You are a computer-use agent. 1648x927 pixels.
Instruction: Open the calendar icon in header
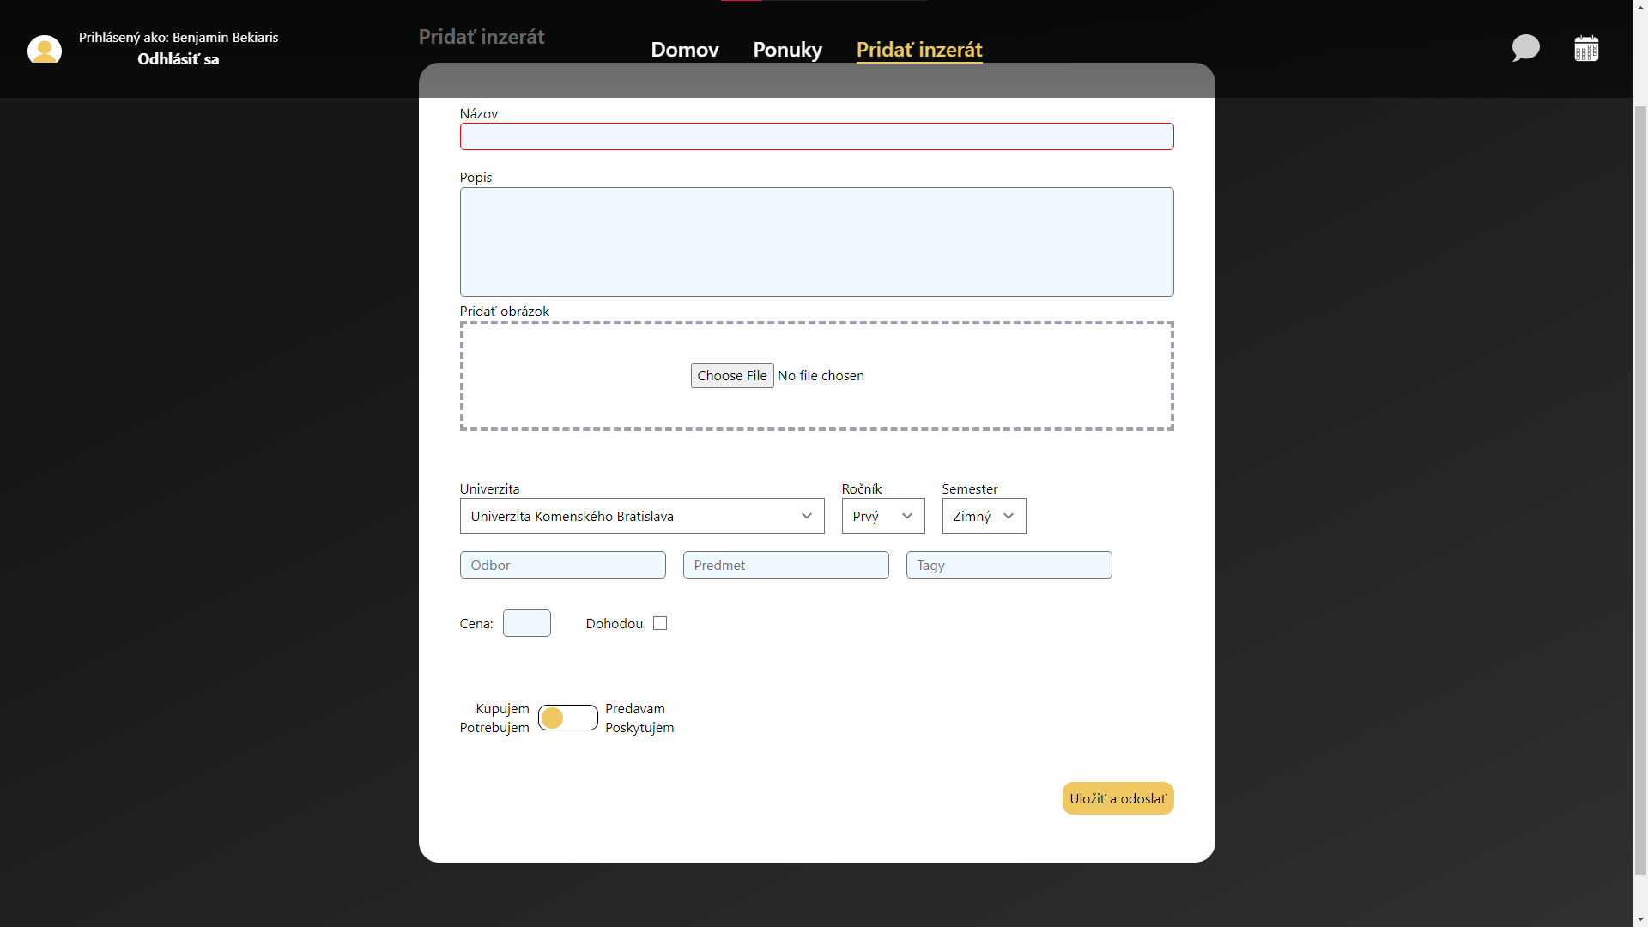tap(1586, 49)
